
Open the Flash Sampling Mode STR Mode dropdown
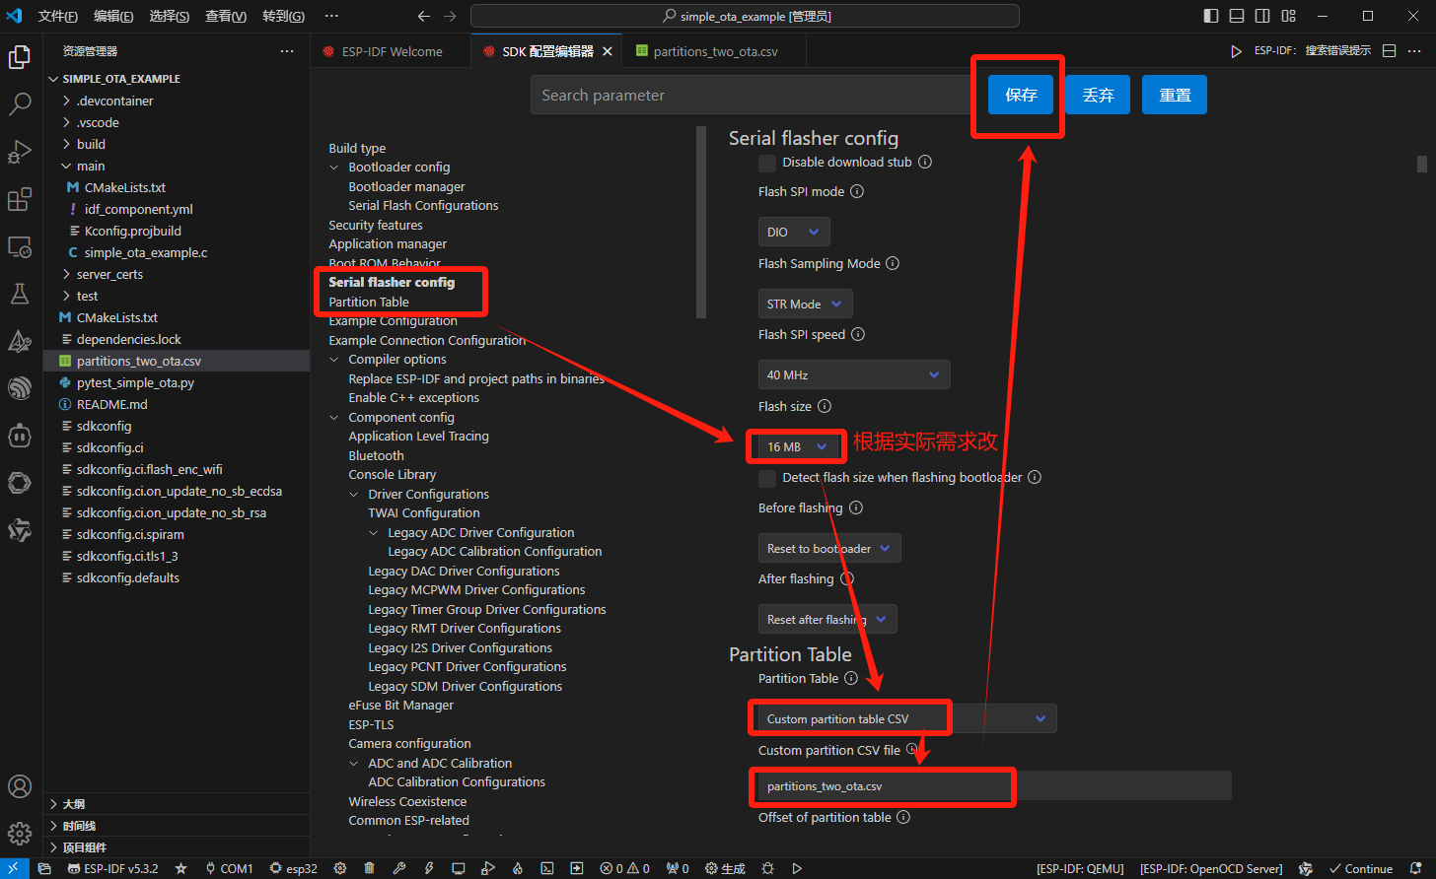(806, 304)
